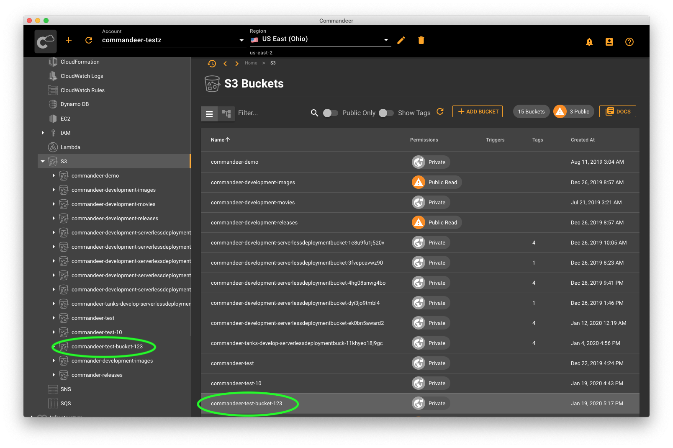This screenshot has height=448, width=673.
Task: Select commandeer-test in sidebar tree
Action: (x=93, y=318)
